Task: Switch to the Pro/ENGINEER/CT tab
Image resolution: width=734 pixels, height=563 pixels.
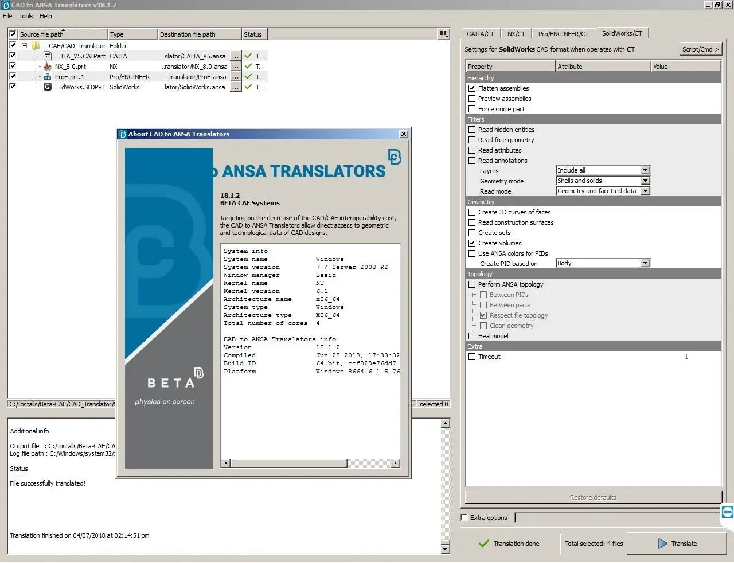Action: (x=563, y=34)
